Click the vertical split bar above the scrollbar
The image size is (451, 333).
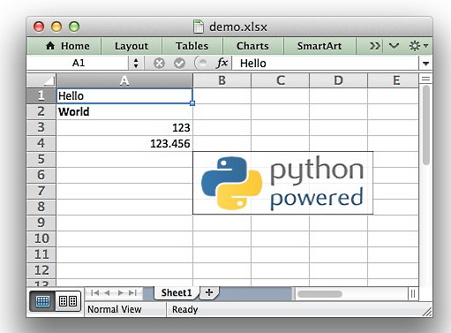[425, 79]
